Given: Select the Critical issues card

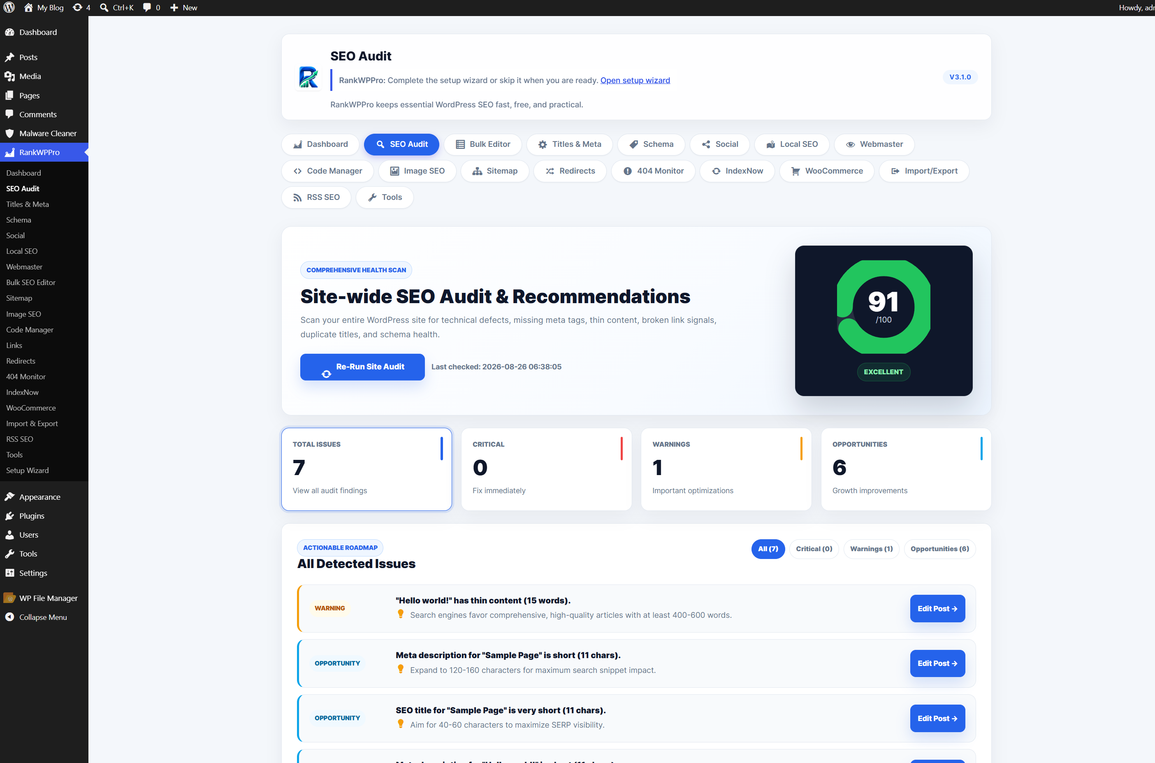Looking at the screenshot, I should click(x=546, y=469).
